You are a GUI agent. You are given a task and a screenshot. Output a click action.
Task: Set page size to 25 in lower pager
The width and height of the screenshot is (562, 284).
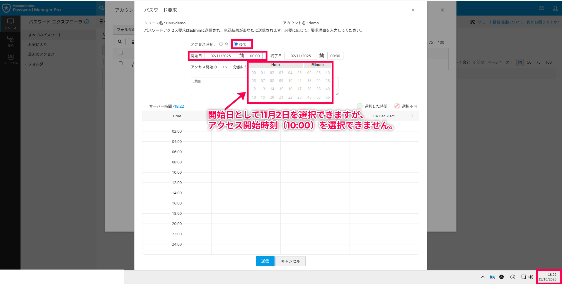click(x=520, y=62)
